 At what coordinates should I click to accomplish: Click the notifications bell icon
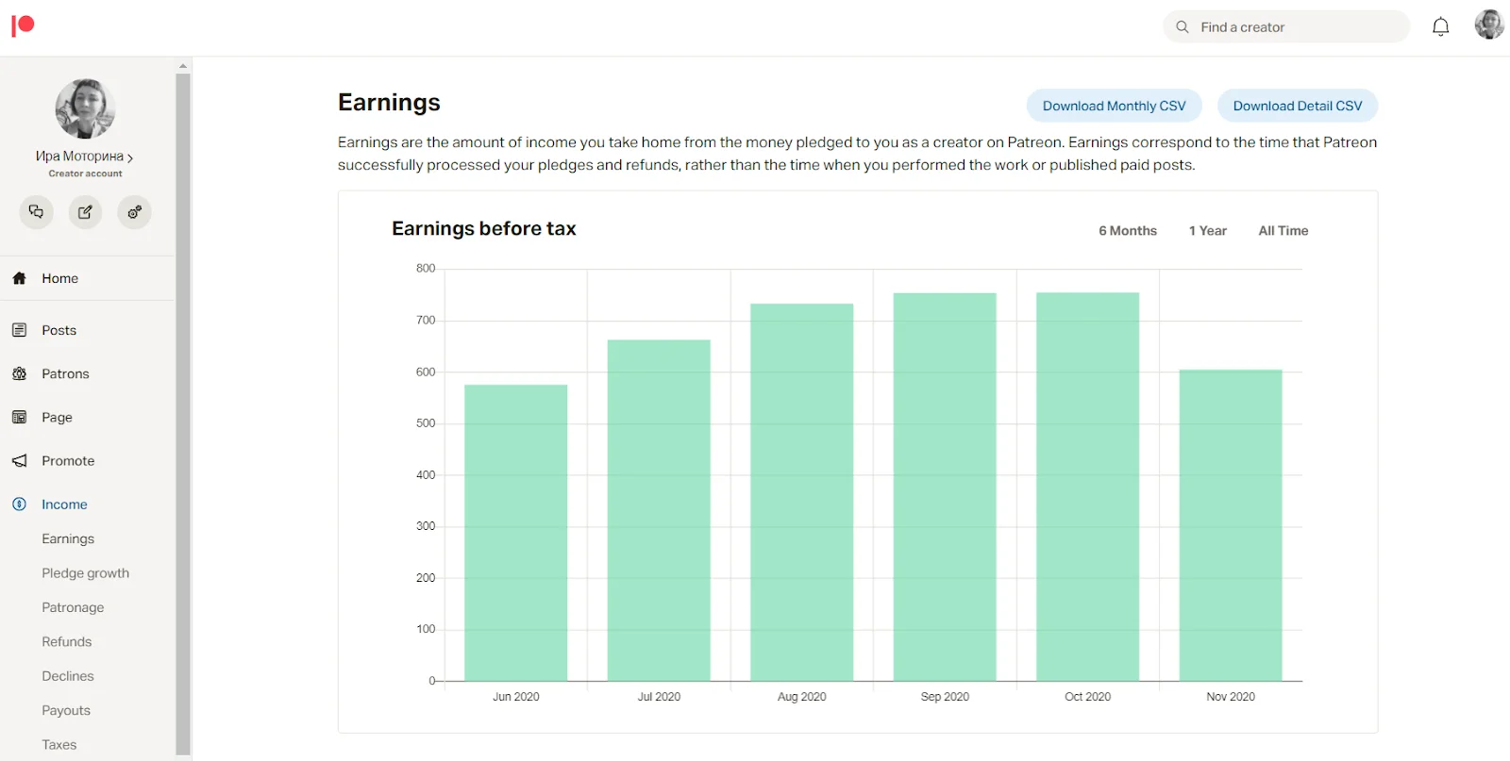tap(1440, 27)
